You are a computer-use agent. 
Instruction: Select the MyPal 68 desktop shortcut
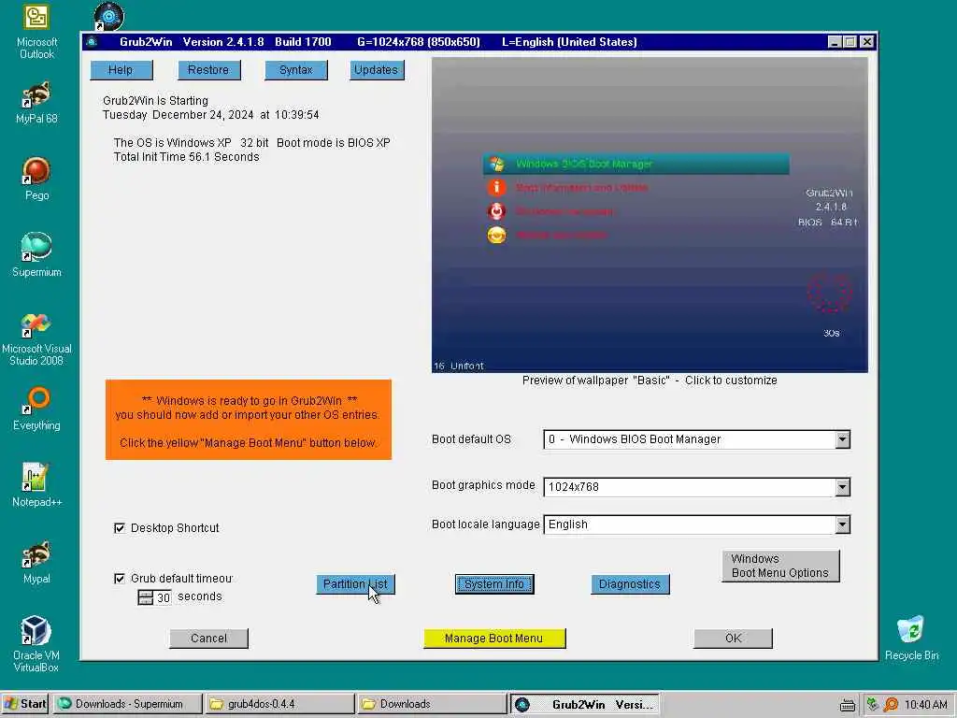(36, 103)
